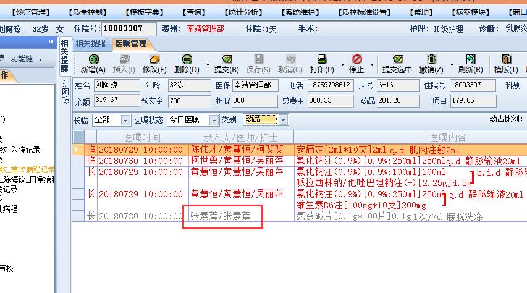
Task: Click the 电话 field showing 18759798612
Action: pos(331,85)
